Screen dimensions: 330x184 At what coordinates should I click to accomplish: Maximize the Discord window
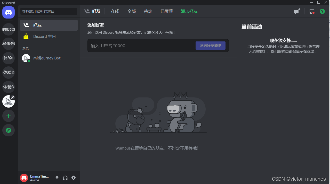(x=319, y=2)
